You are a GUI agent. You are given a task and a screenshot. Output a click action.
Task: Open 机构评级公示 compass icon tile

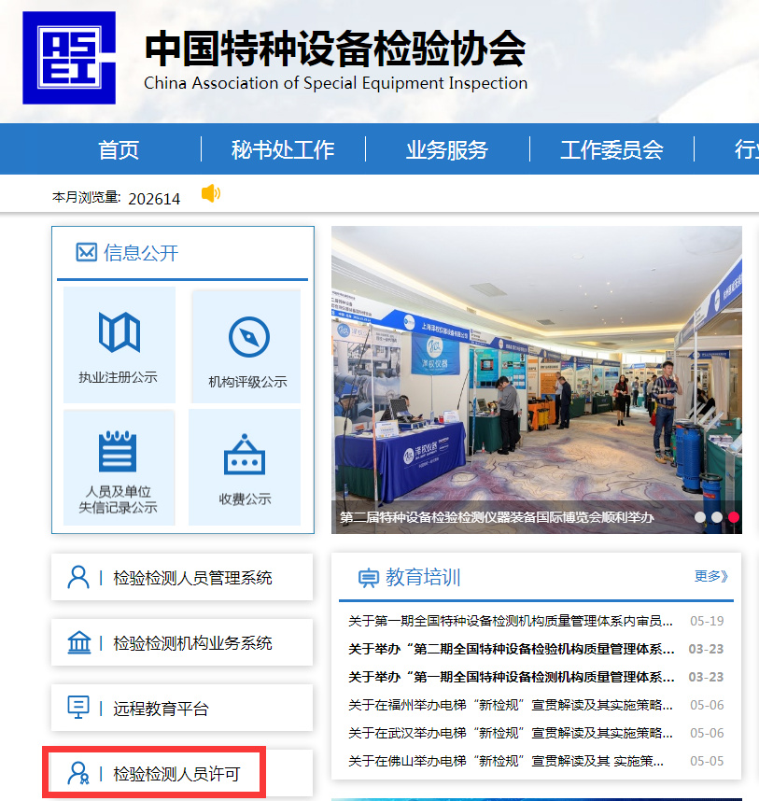click(x=247, y=347)
